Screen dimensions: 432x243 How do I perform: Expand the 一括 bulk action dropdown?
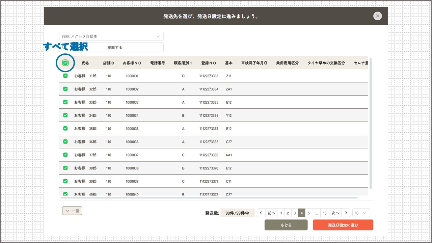tap(72, 211)
